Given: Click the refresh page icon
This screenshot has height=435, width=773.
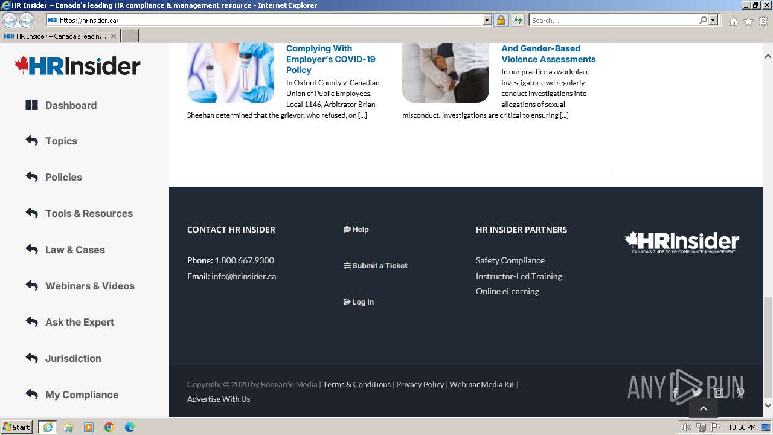Looking at the screenshot, I should (518, 20).
